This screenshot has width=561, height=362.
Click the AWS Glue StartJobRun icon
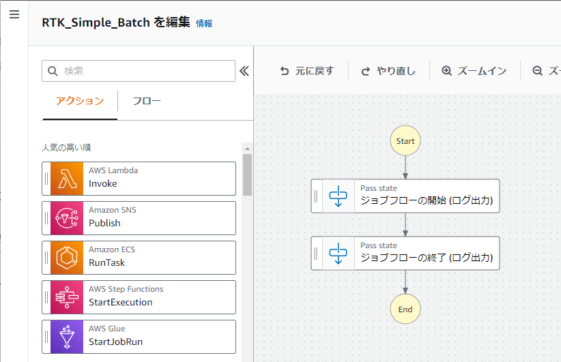pos(67,337)
